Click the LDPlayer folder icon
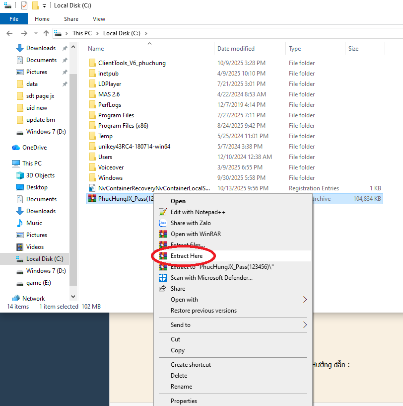403x406 pixels. click(92, 84)
